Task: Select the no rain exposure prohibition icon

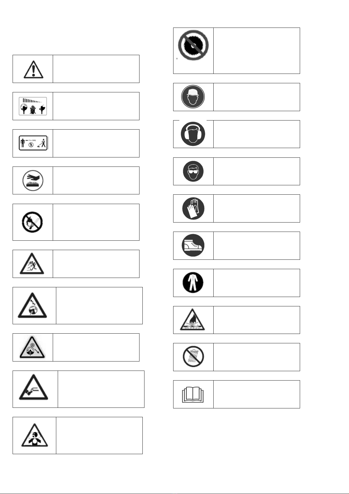Action: click(193, 357)
